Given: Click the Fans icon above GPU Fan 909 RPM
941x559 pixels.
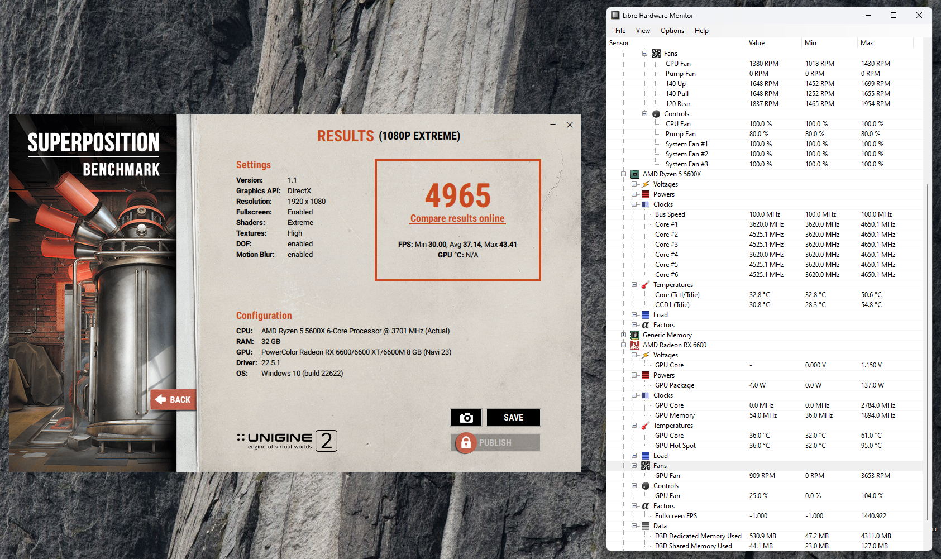Looking at the screenshot, I should coord(646,466).
